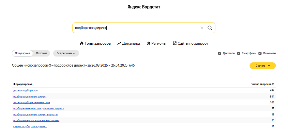This screenshot has height=138, width=288.
Task: Toggle the Планшеты checkbox
Action: pyautogui.click(x=260, y=53)
